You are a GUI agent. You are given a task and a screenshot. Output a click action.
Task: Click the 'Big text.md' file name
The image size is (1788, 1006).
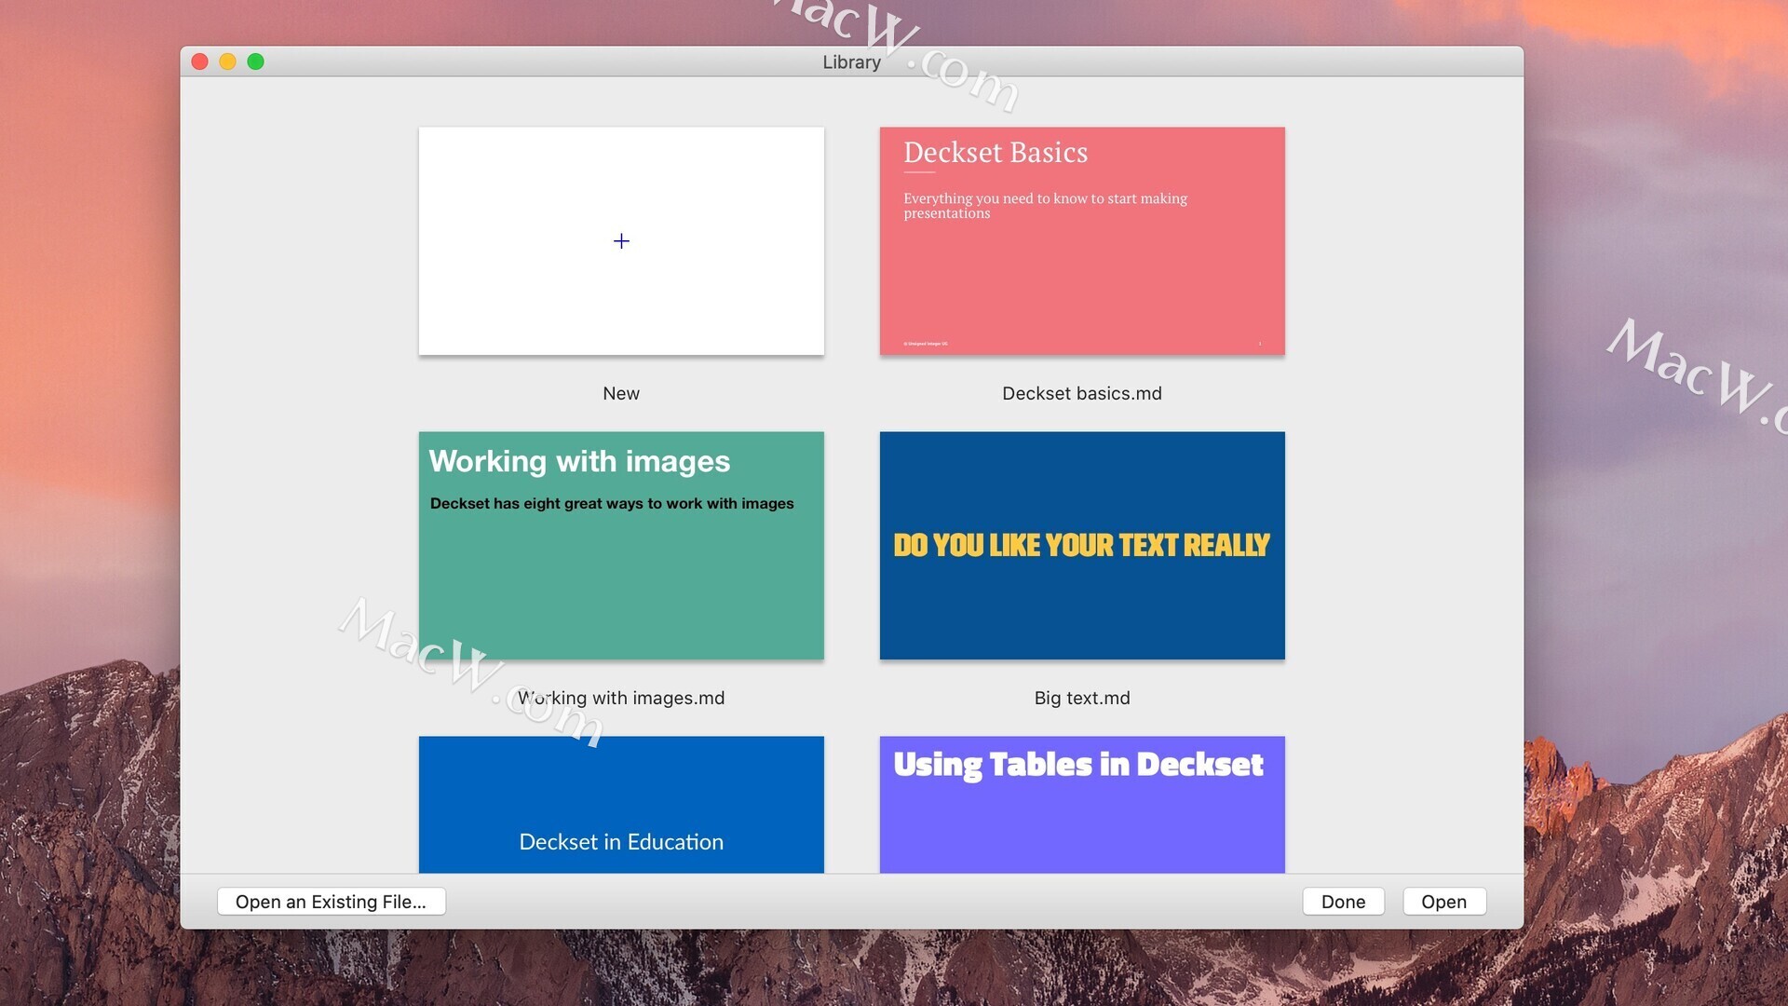pos(1082,698)
